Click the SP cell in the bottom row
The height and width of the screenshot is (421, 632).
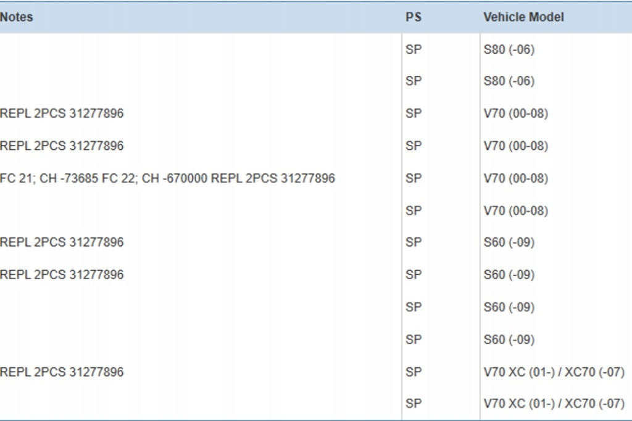click(x=412, y=404)
